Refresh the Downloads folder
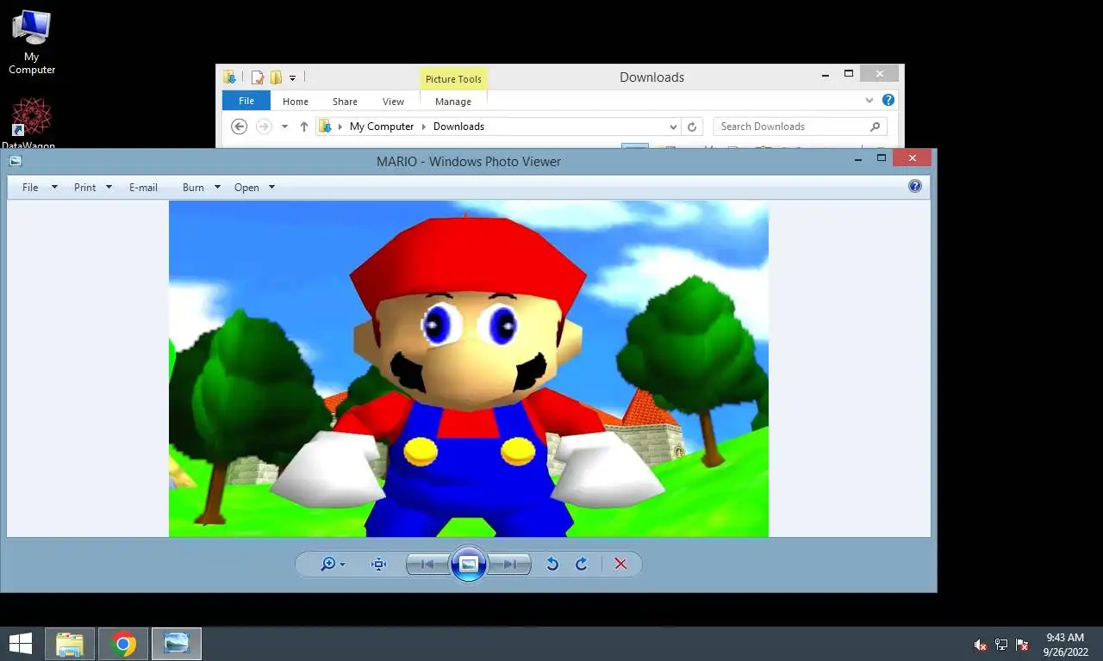Screen dimensions: 1103x661 [x=691, y=127]
